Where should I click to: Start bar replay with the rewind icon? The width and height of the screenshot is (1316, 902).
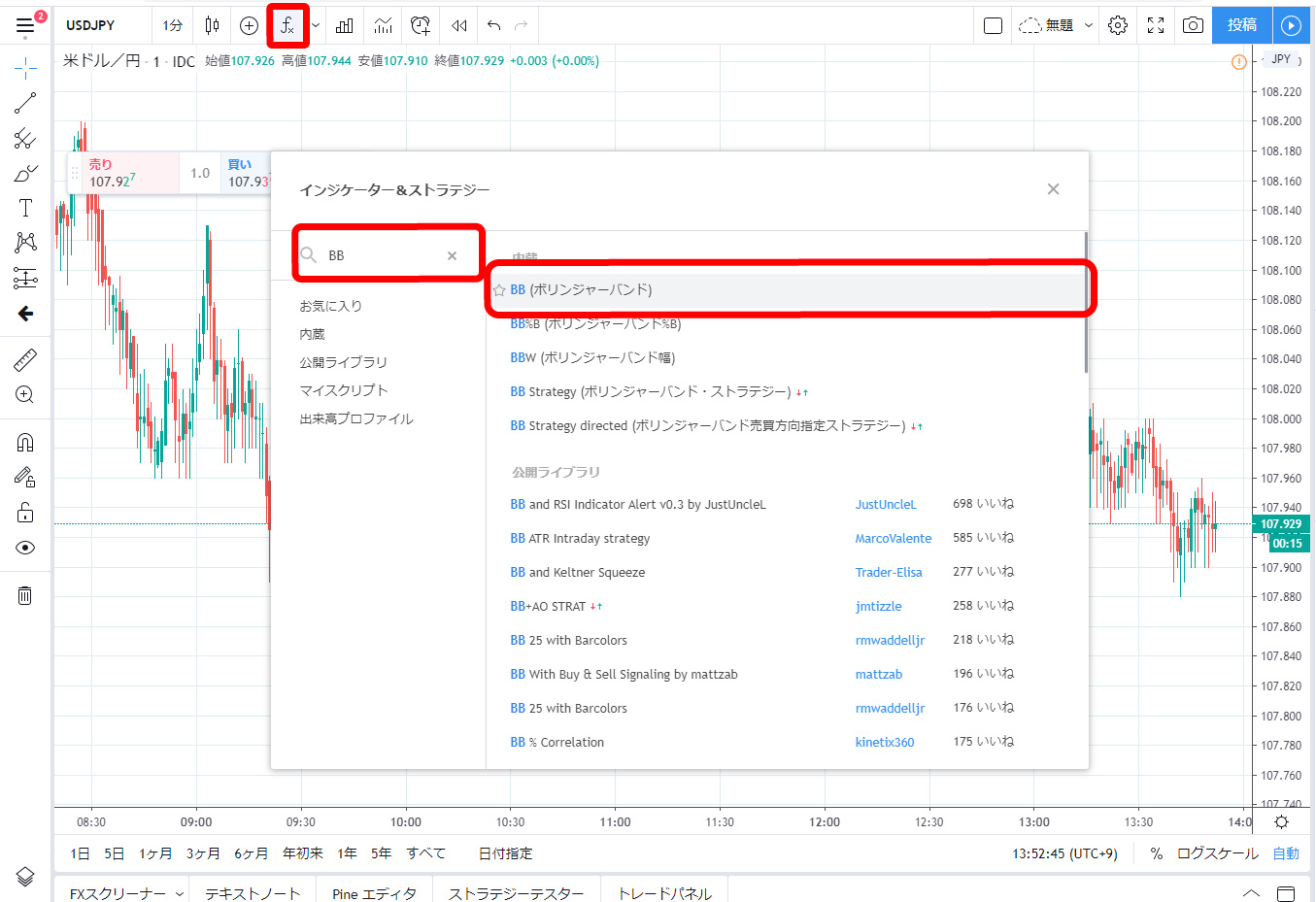coord(459,25)
